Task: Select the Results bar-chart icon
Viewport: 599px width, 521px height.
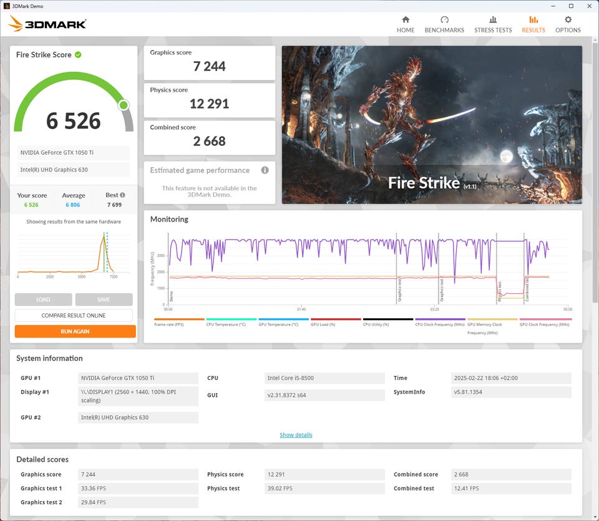Action: pos(533,19)
